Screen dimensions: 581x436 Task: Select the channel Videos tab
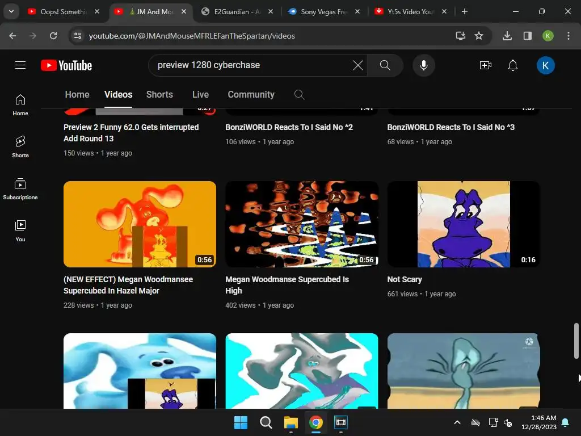coord(118,95)
